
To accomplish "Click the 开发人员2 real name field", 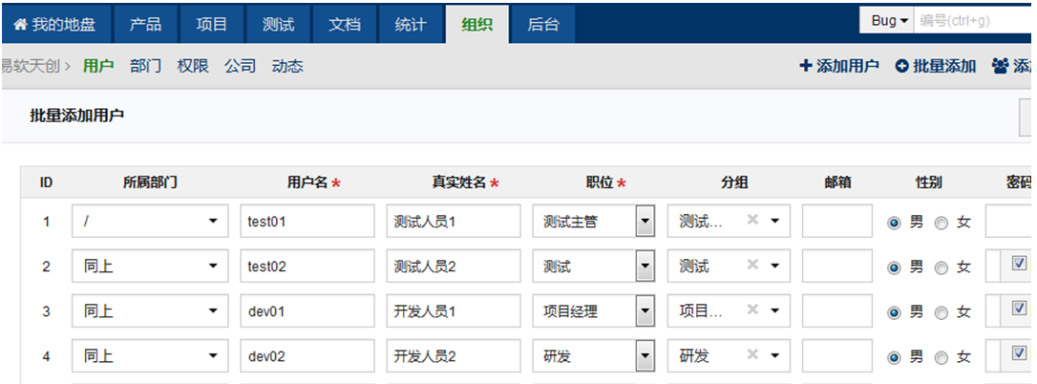I will point(454,356).
